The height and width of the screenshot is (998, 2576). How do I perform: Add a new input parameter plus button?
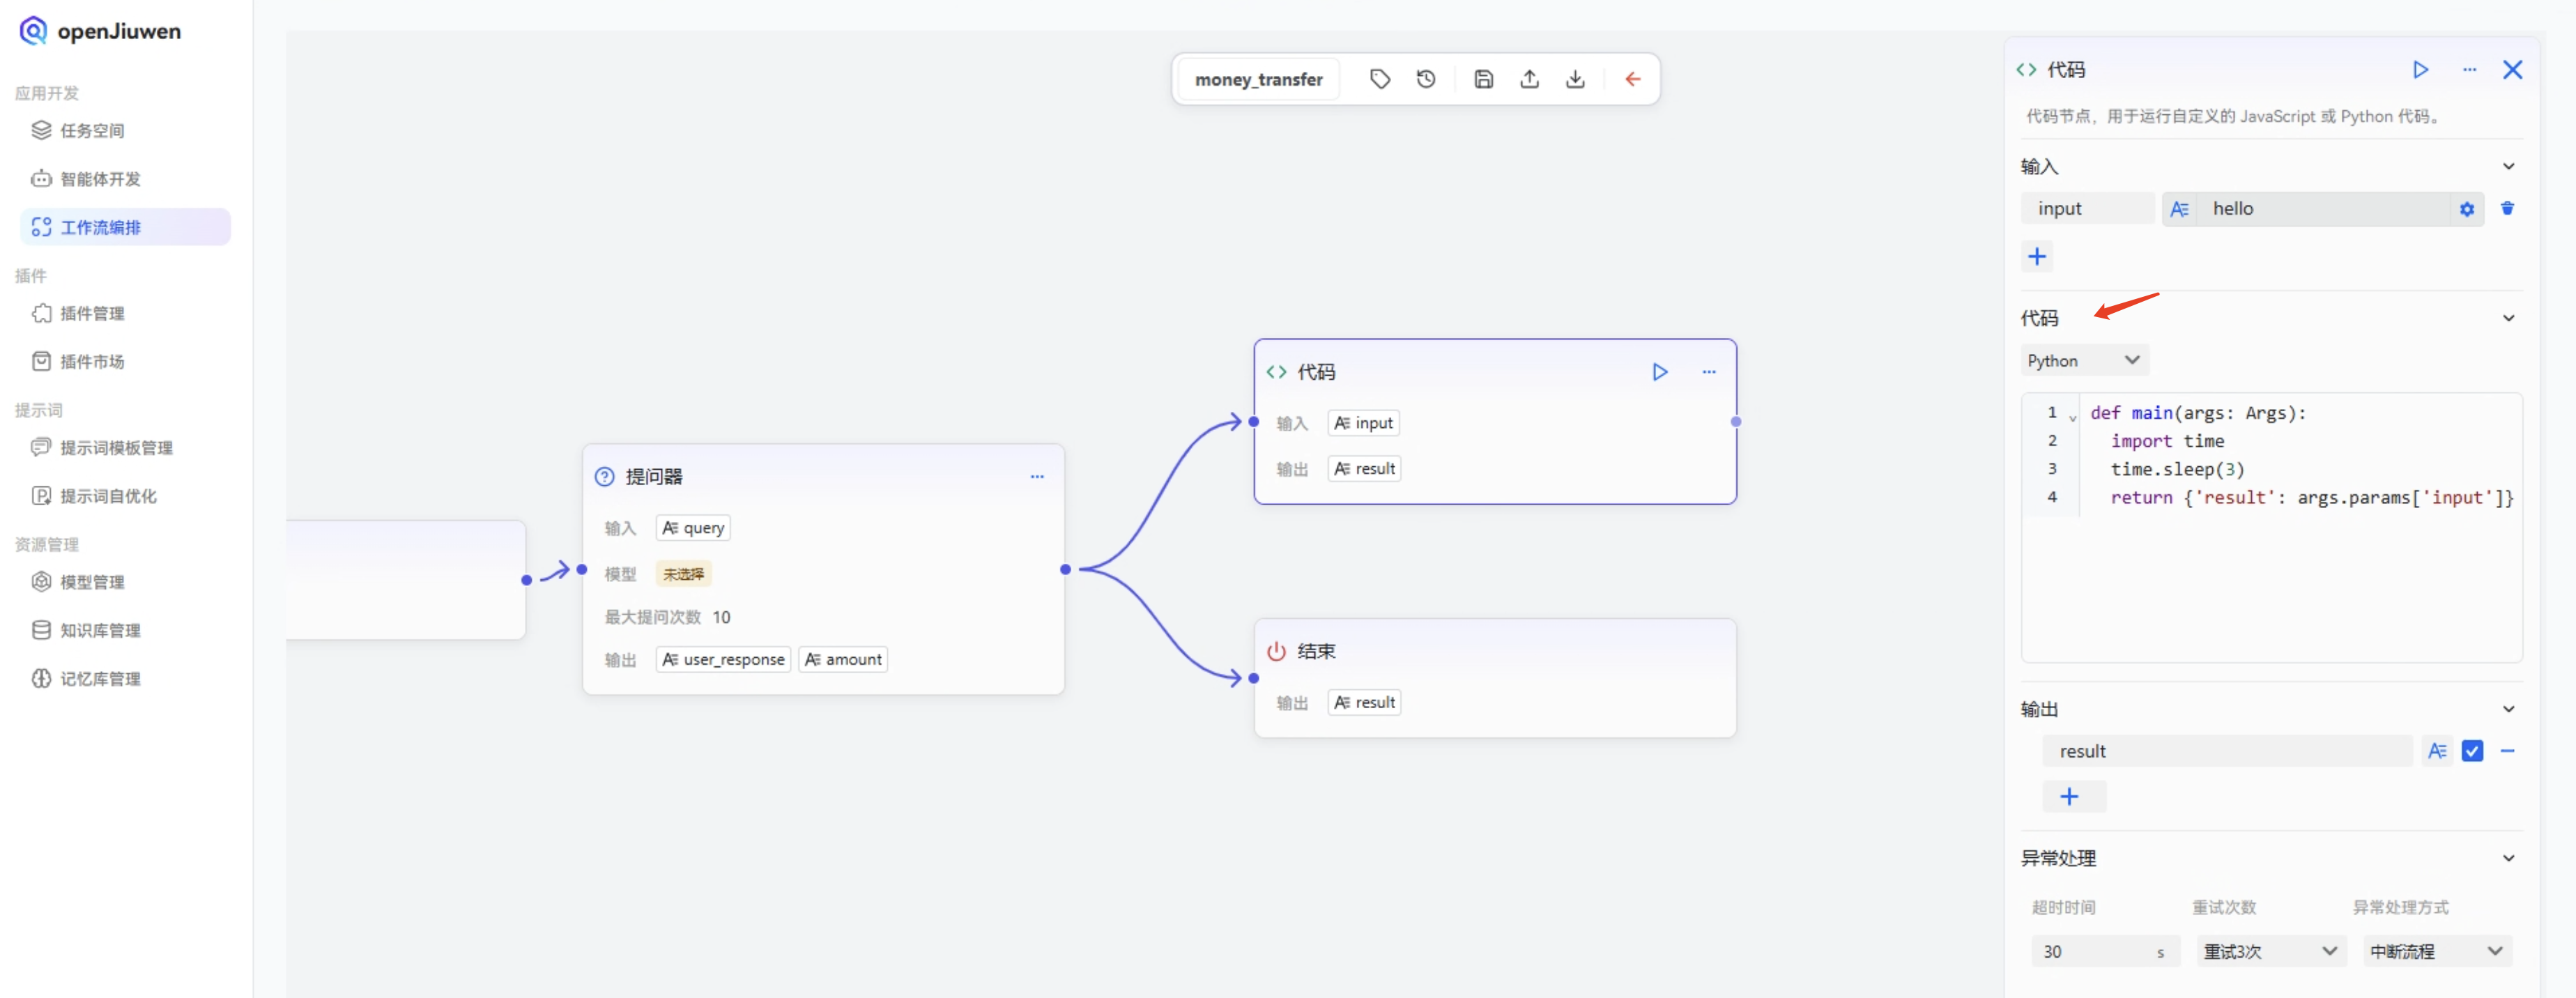[x=2036, y=257]
